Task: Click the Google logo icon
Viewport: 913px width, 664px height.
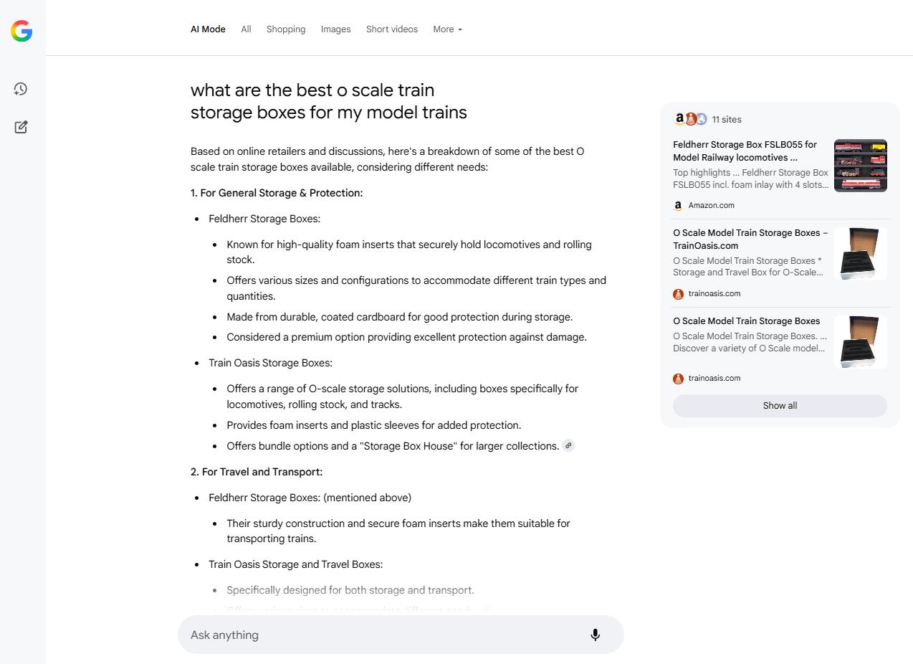Action: click(21, 31)
